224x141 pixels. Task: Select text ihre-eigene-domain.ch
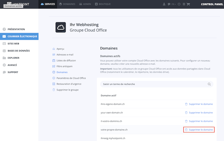113,104
